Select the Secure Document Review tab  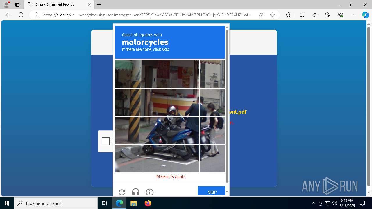click(59, 5)
